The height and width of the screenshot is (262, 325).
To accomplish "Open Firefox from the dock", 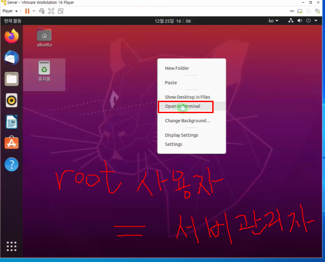I will [11, 36].
